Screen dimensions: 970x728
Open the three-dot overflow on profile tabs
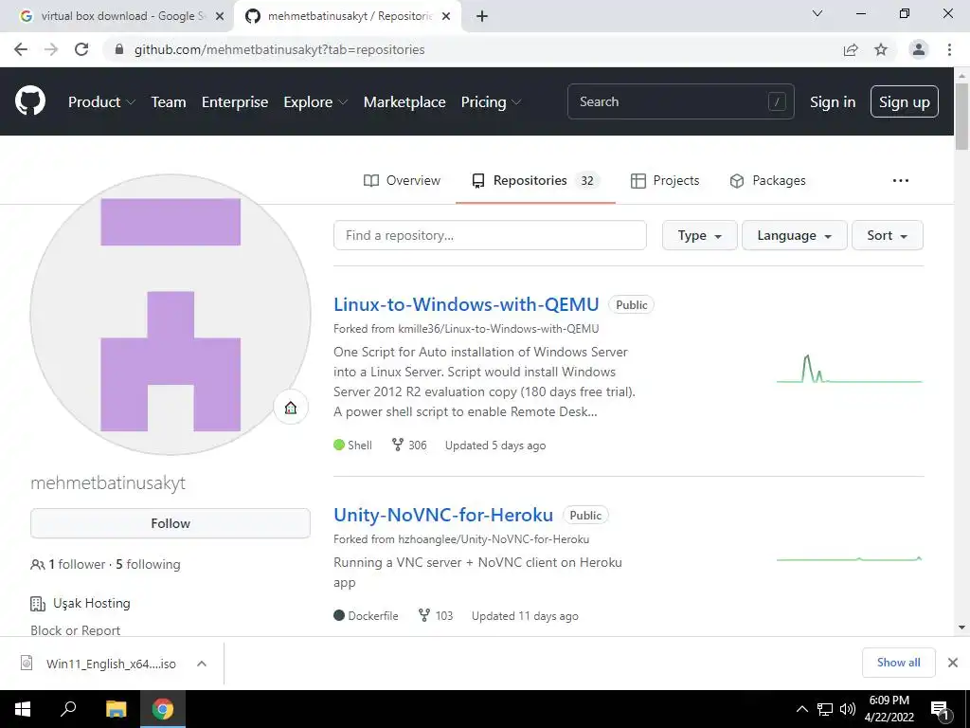(901, 180)
